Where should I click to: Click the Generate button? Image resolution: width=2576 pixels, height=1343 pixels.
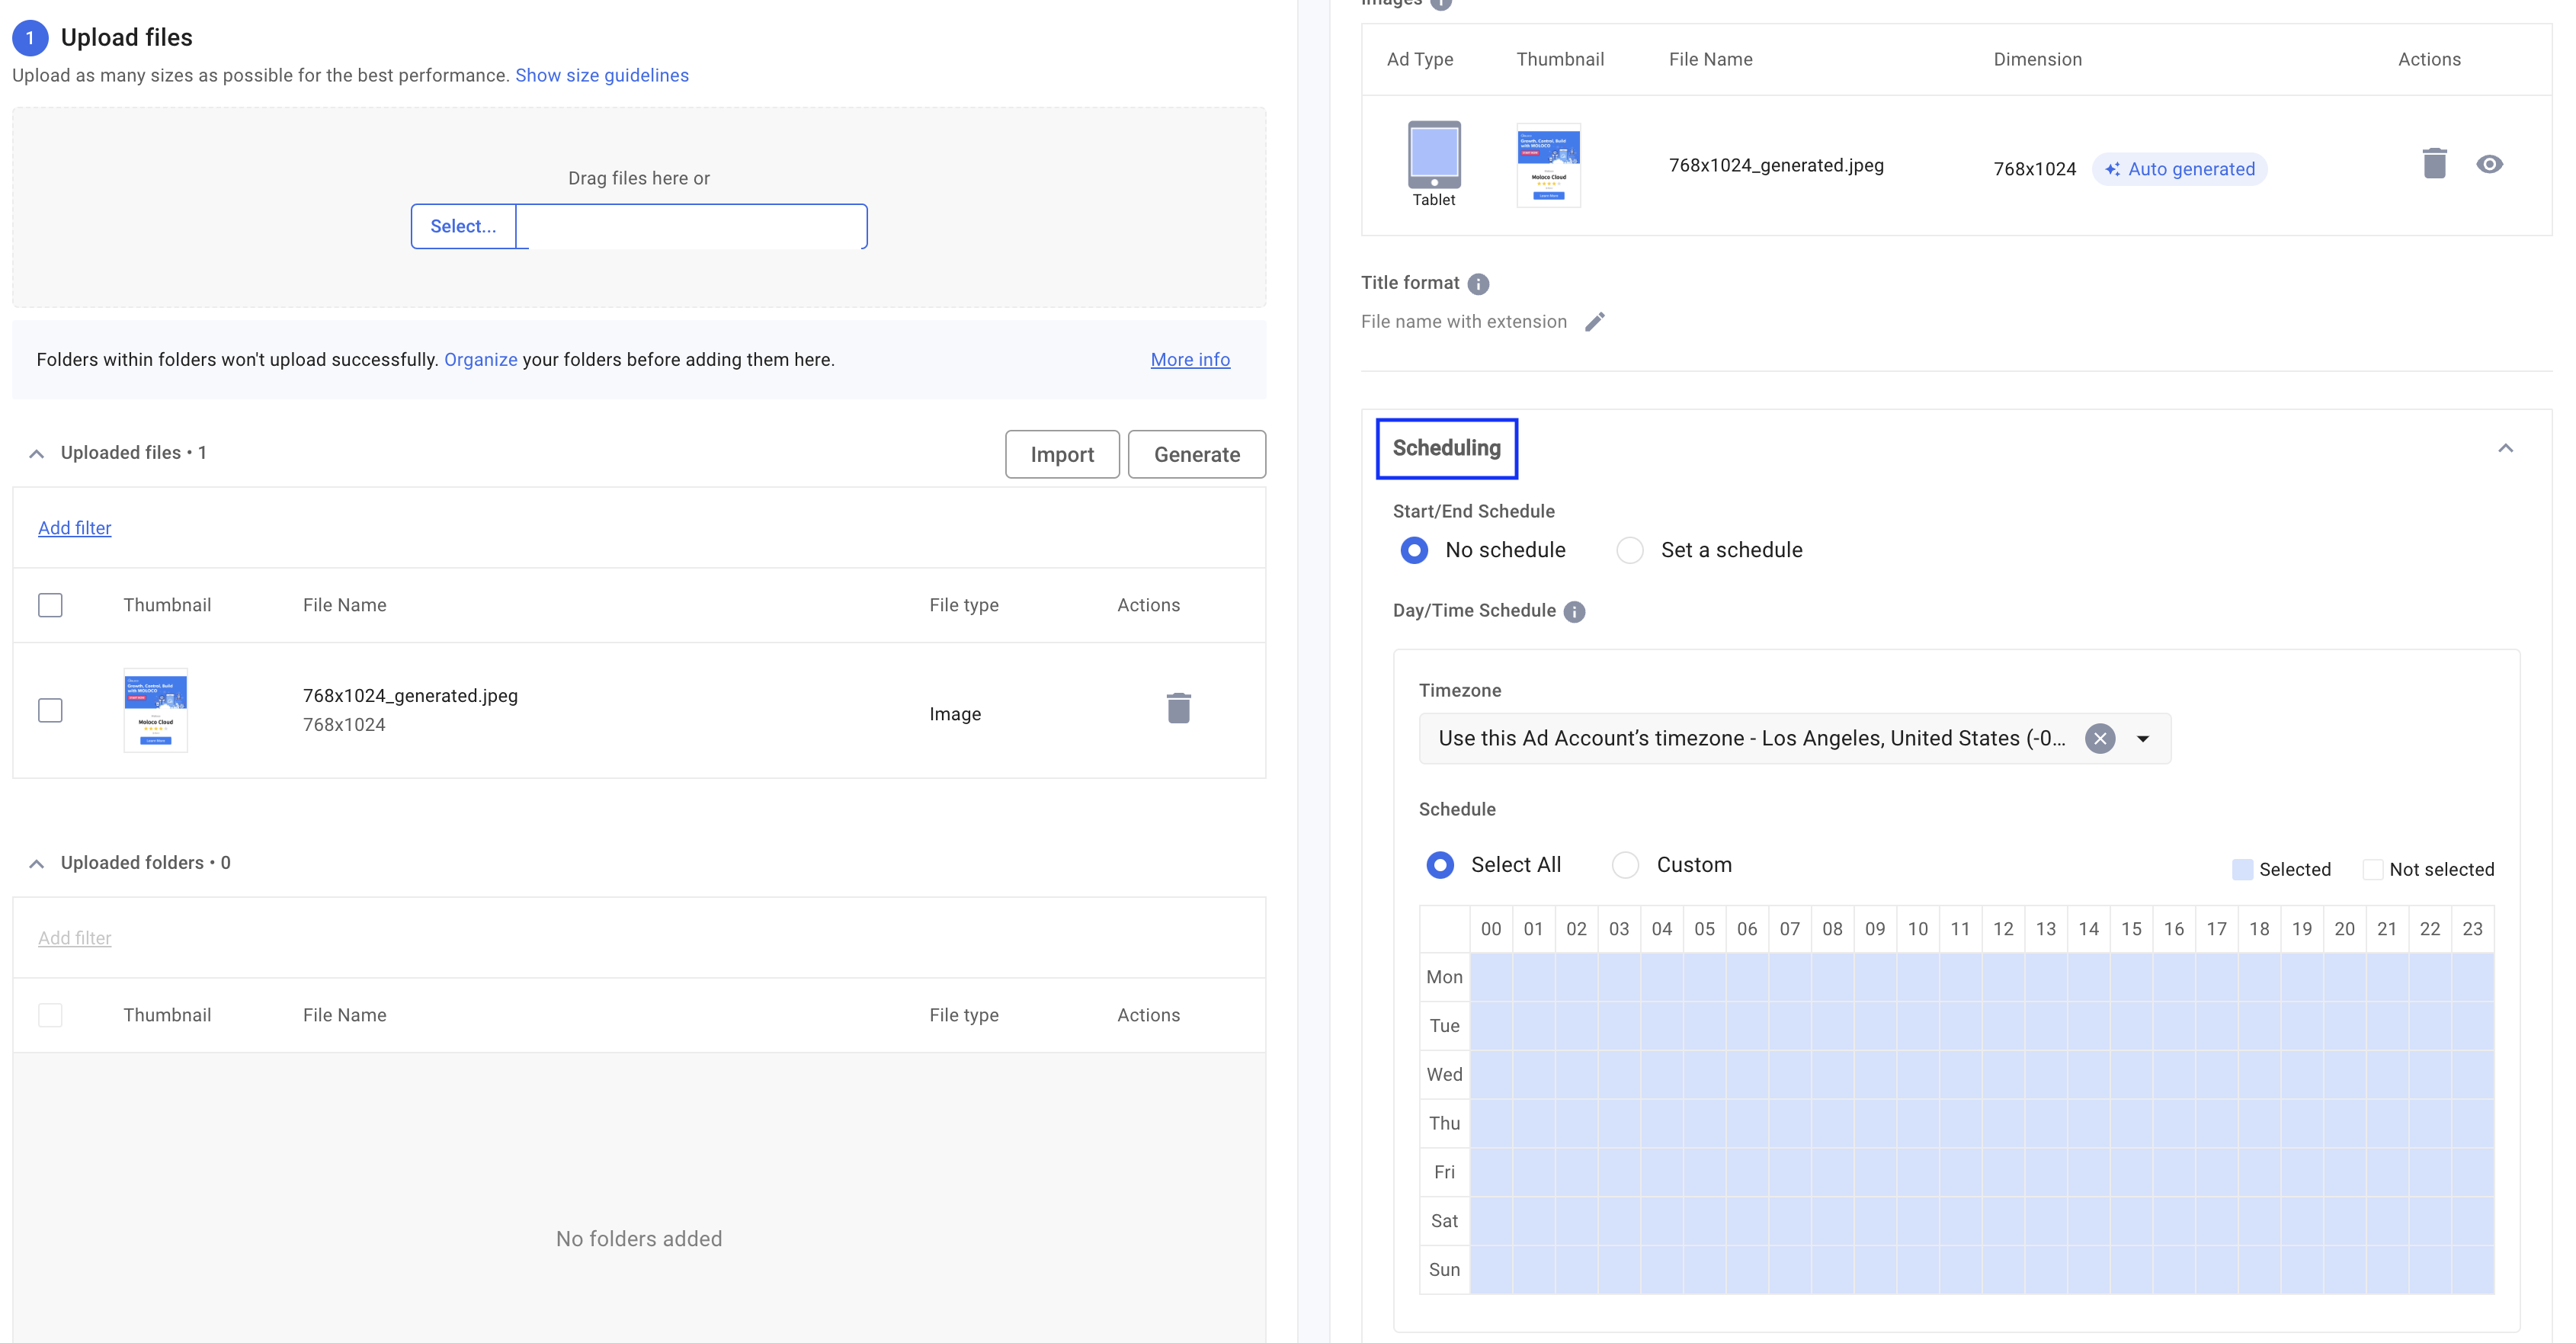pyautogui.click(x=1197, y=455)
